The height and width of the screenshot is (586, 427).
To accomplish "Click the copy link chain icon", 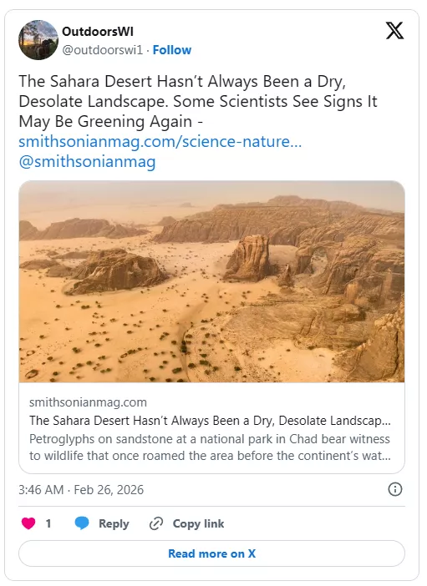I will coord(156,523).
